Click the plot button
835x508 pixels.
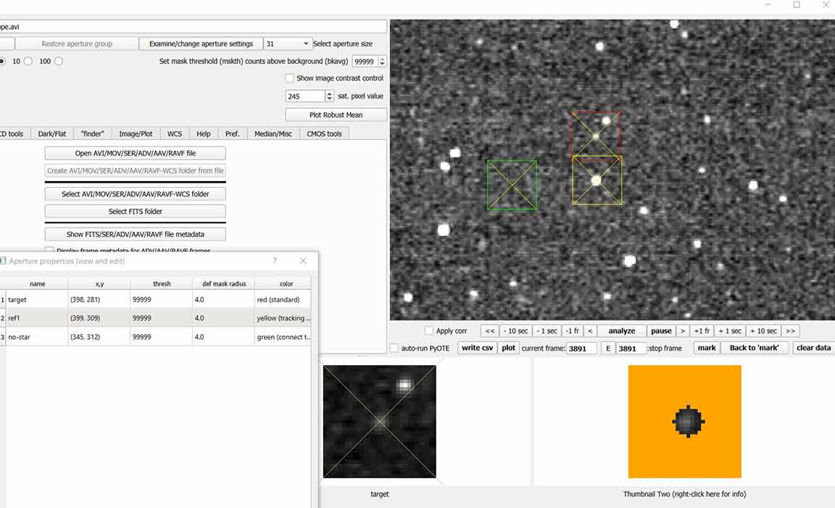pyautogui.click(x=509, y=348)
